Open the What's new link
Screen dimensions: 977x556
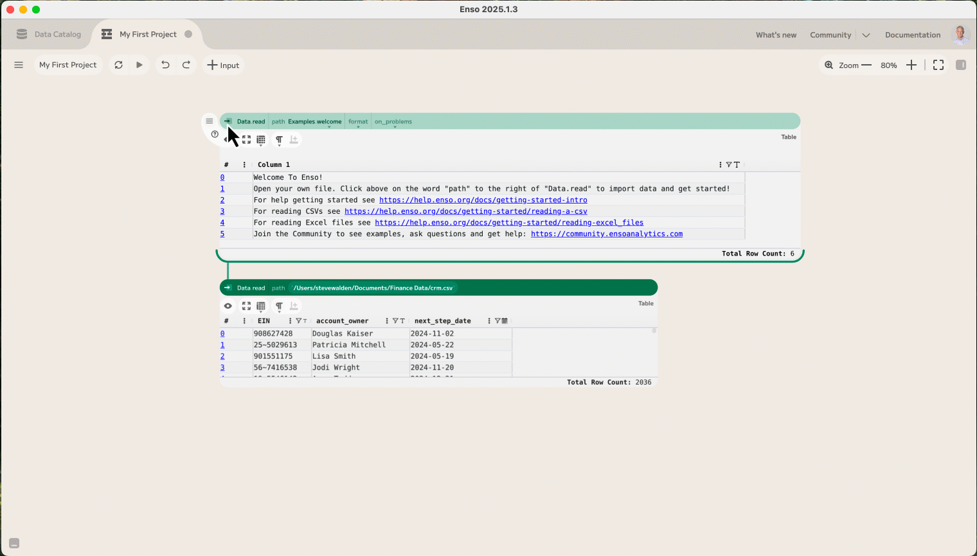point(776,35)
